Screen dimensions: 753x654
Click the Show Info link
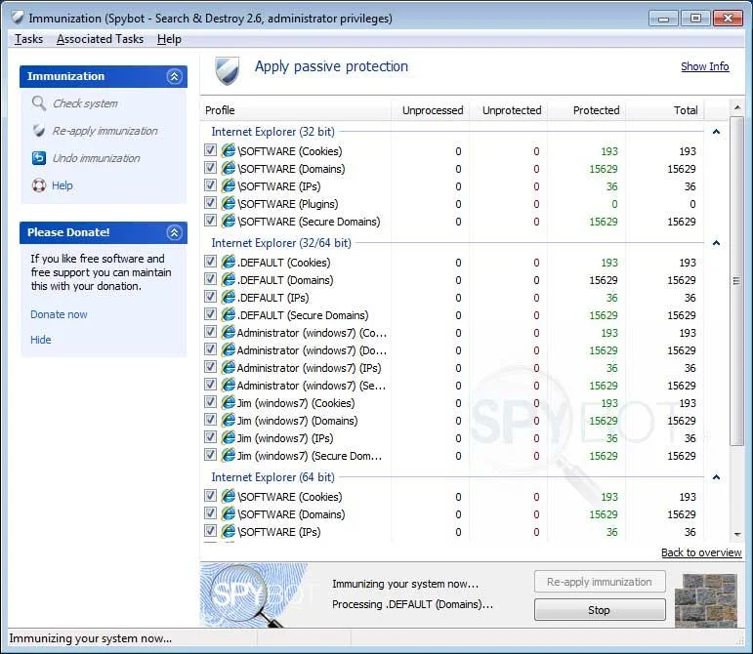704,66
